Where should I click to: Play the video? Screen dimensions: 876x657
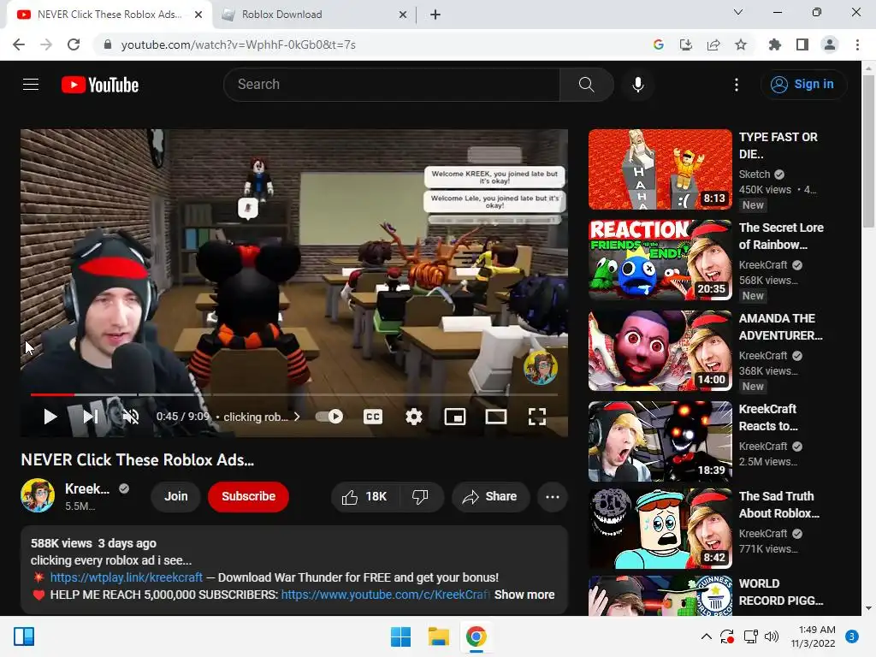pyautogui.click(x=50, y=417)
